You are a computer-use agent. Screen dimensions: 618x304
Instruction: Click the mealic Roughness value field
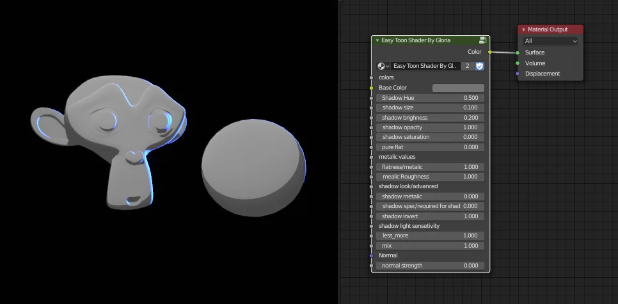431,177
